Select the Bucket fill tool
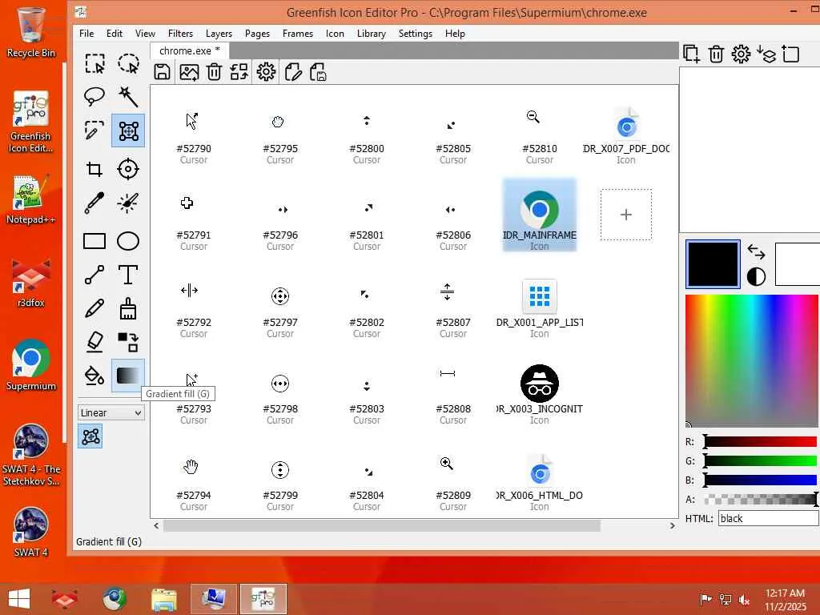The height and width of the screenshot is (615, 820). [94, 376]
